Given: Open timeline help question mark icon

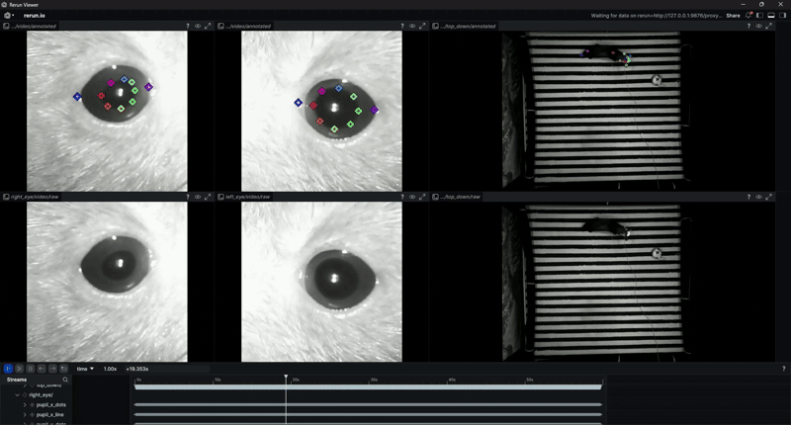Looking at the screenshot, I should pyautogui.click(x=783, y=369).
